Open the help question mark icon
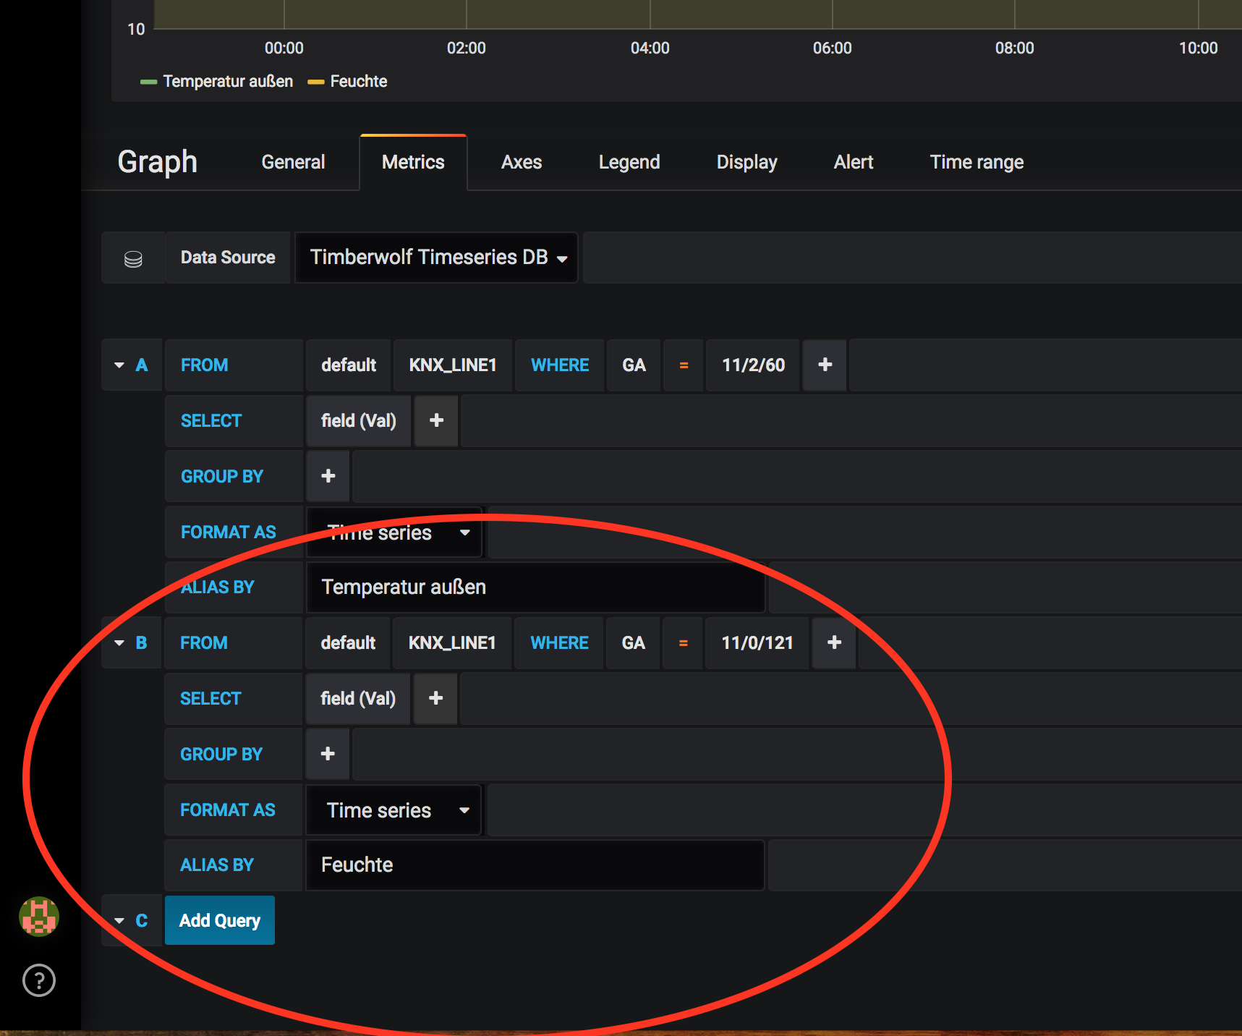Viewport: 1242px width, 1036px height. tap(39, 980)
